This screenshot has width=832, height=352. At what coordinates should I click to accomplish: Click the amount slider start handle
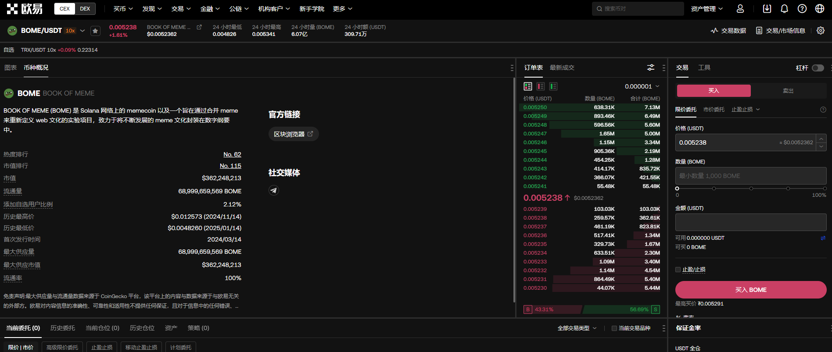tap(677, 188)
